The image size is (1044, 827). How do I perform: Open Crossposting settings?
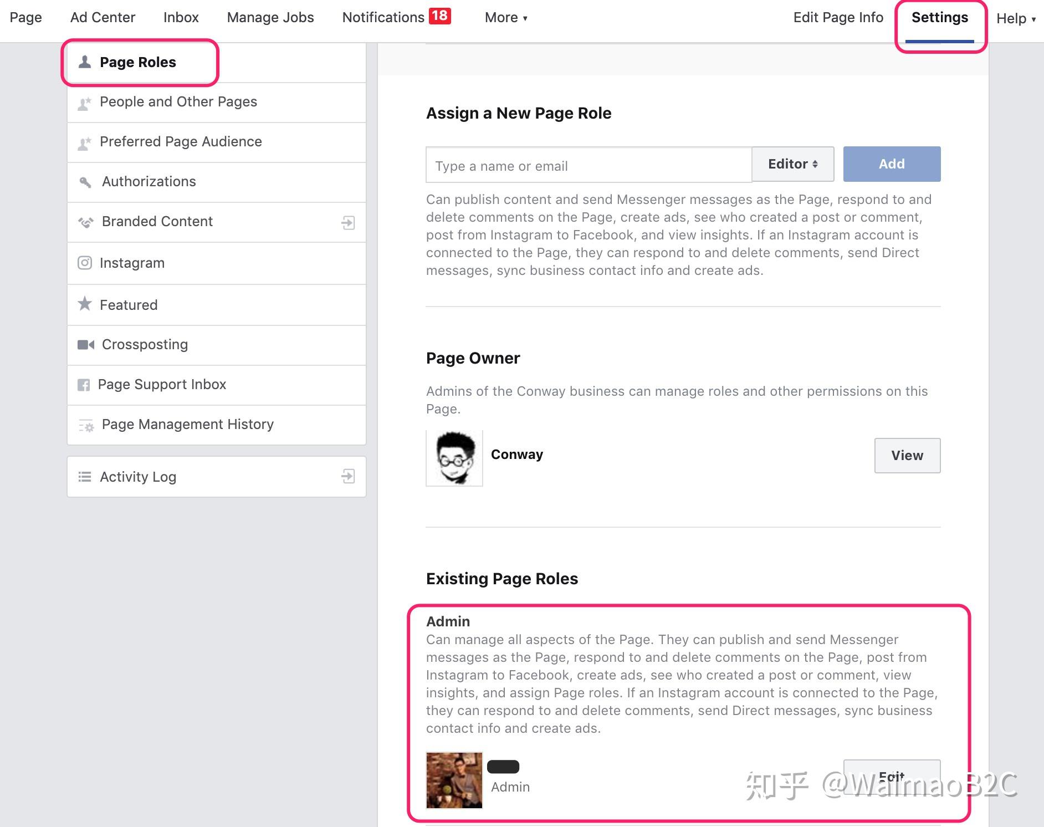(217, 345)
